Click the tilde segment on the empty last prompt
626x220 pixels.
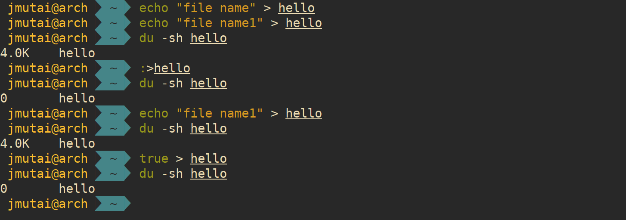click(113, 204)
